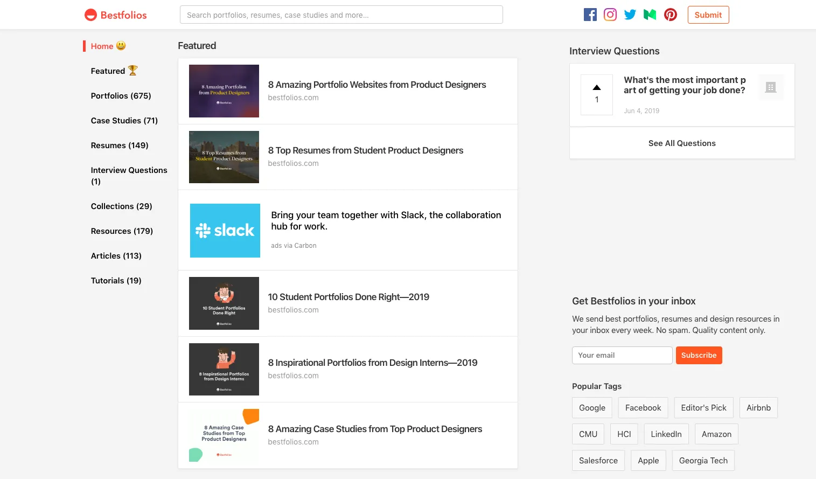Viewport: 816px width, 479px height.
Task: Click the Subscribe button
Action: click(699, 355)
